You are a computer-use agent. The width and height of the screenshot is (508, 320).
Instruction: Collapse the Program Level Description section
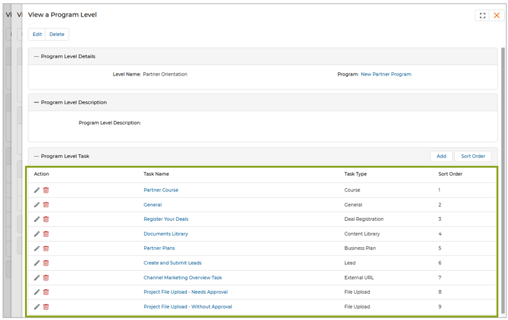[x=37, y=102]
